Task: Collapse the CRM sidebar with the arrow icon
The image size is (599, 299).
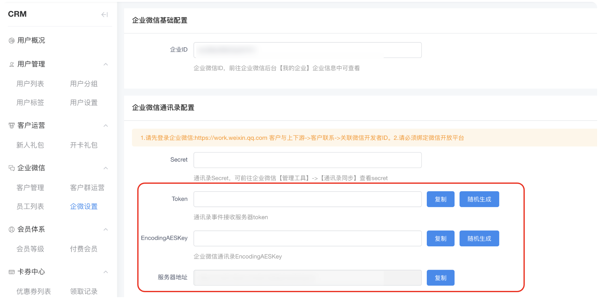Action: pyautogui.click(x=105, y=15)
